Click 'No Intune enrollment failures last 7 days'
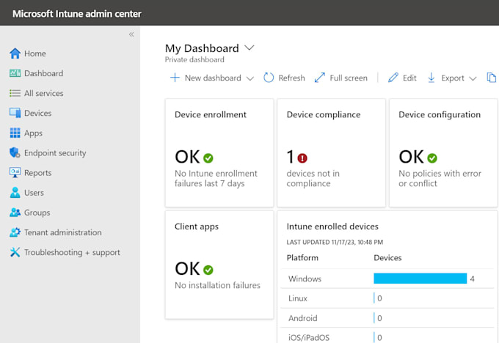 click(x=216, y=178)
